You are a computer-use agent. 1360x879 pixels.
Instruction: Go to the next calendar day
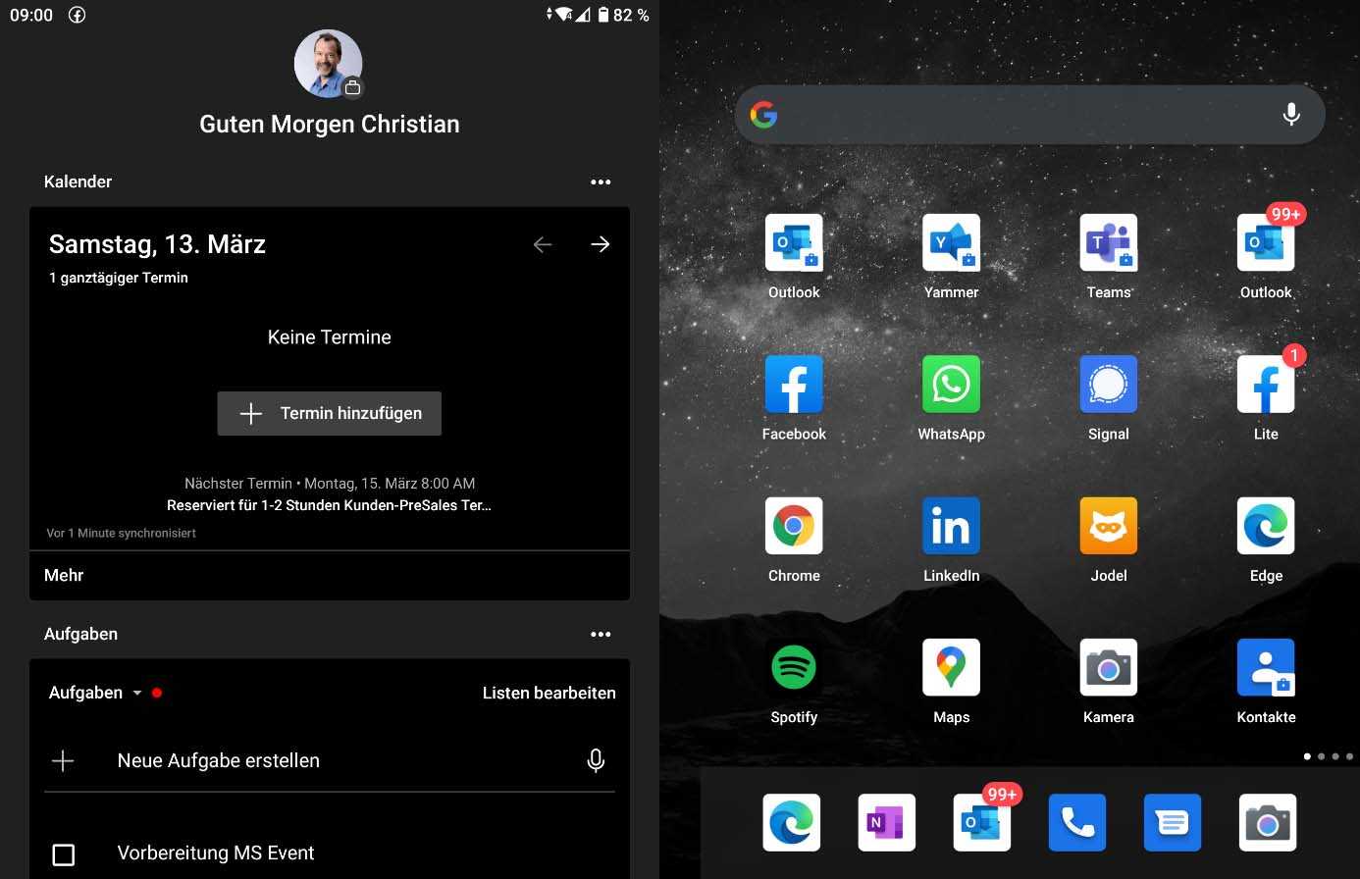pos(601,244)
